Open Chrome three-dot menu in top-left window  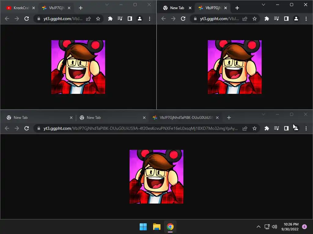(149, 19)
